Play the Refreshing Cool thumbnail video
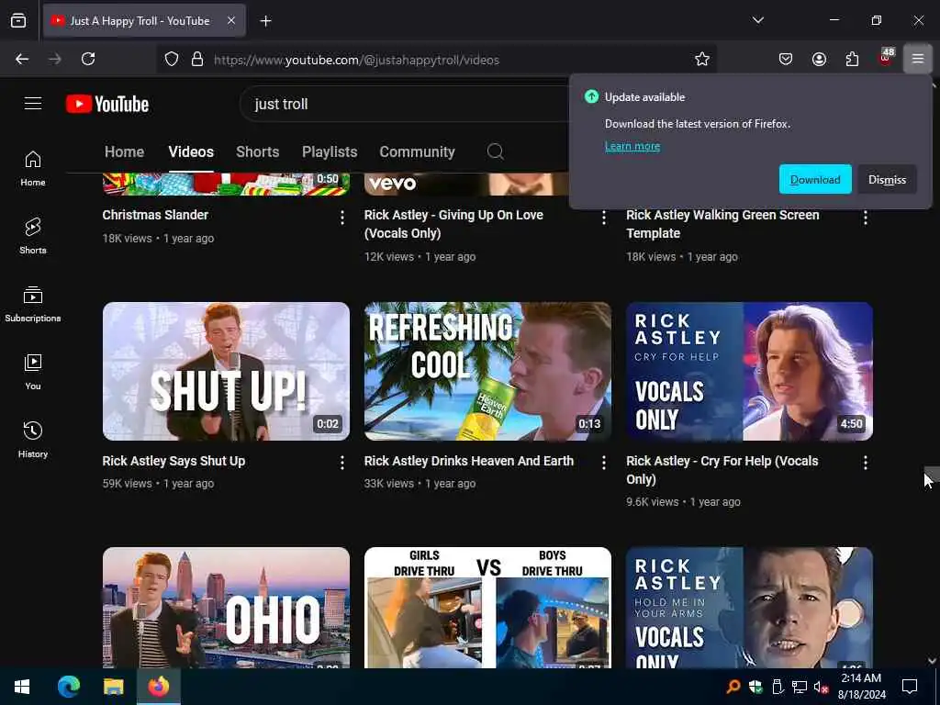This screenshot has width=940, height=705. [x=487, y=371]
